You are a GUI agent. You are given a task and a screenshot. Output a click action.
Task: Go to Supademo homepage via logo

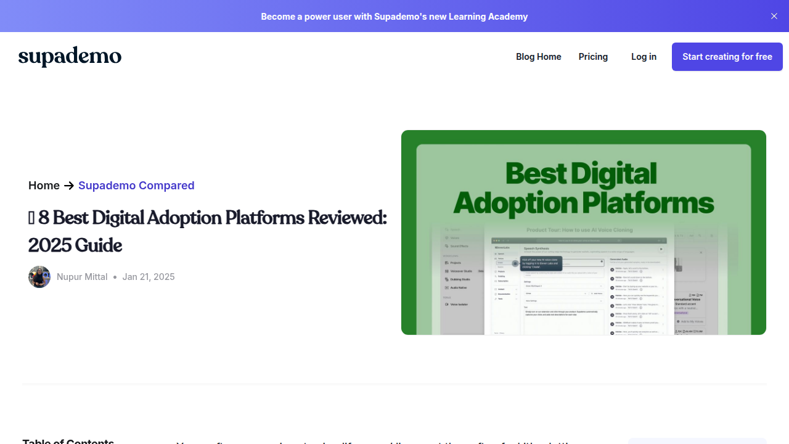click(x=70, y=56)
